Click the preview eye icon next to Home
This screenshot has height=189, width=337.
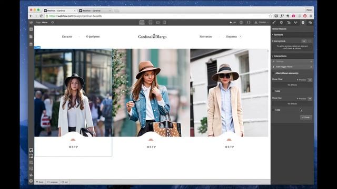coord(53,23)
